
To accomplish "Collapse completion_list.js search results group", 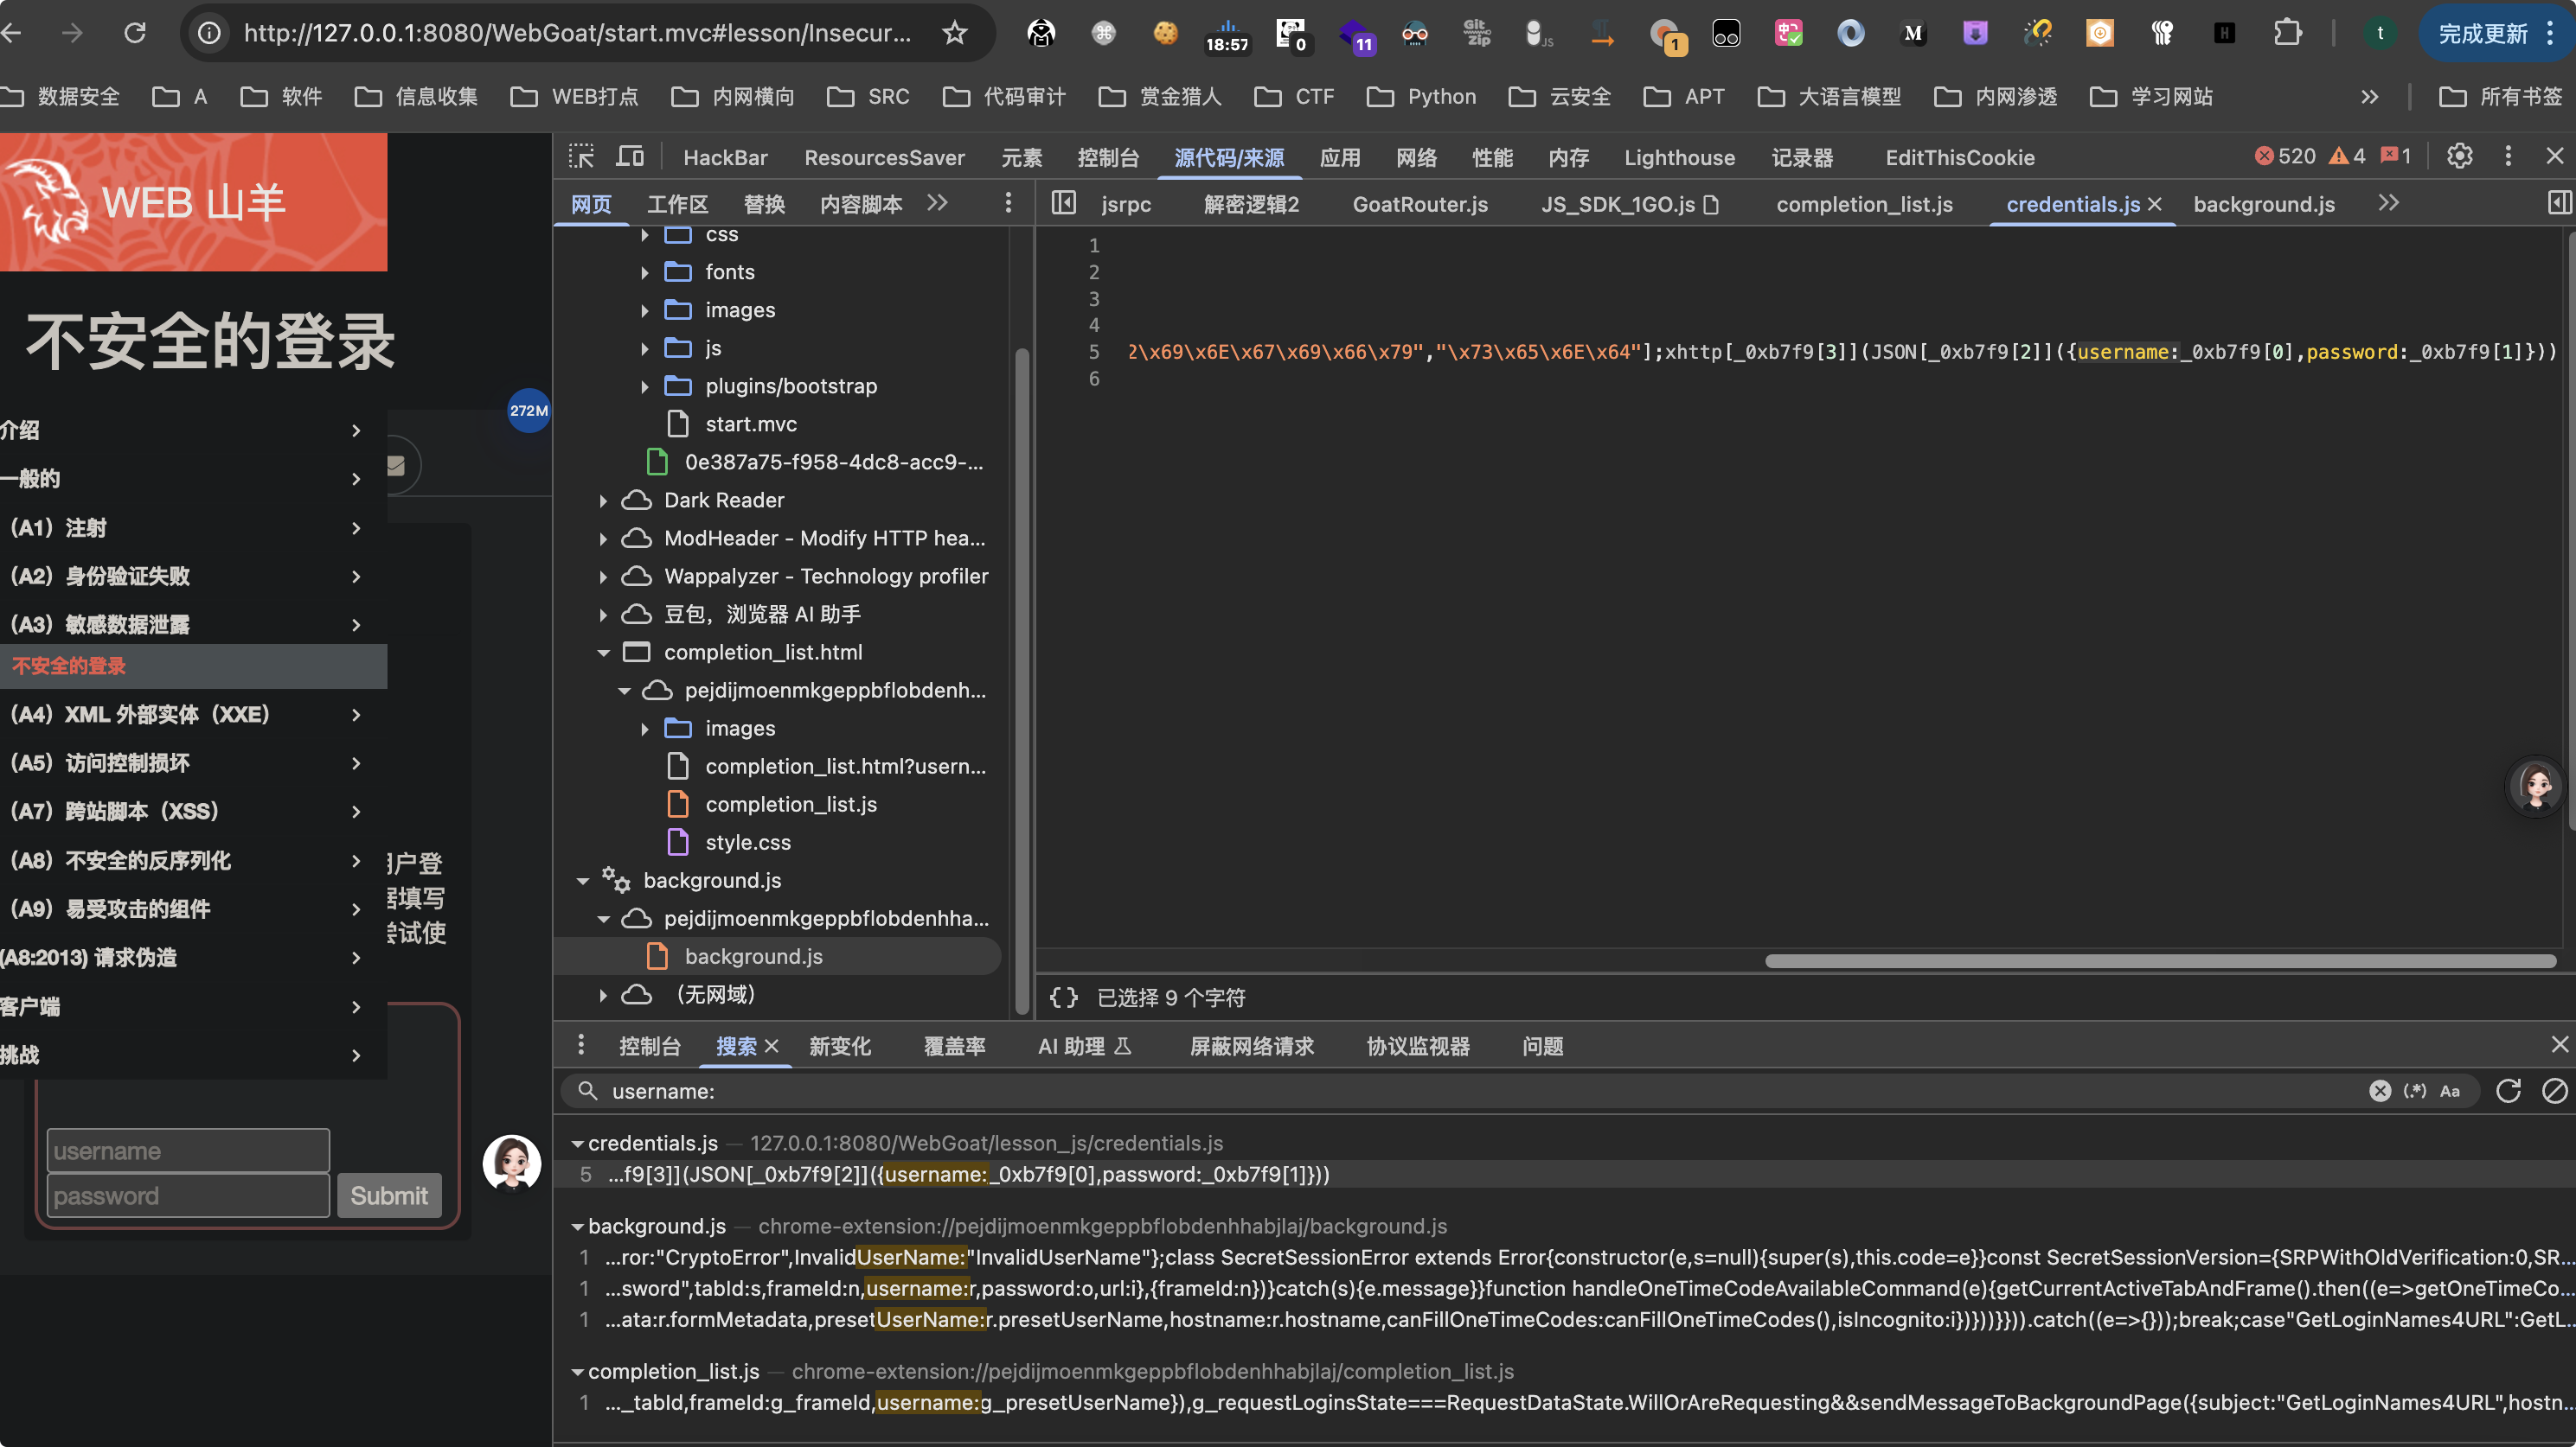I will (x=577, y=1371).
